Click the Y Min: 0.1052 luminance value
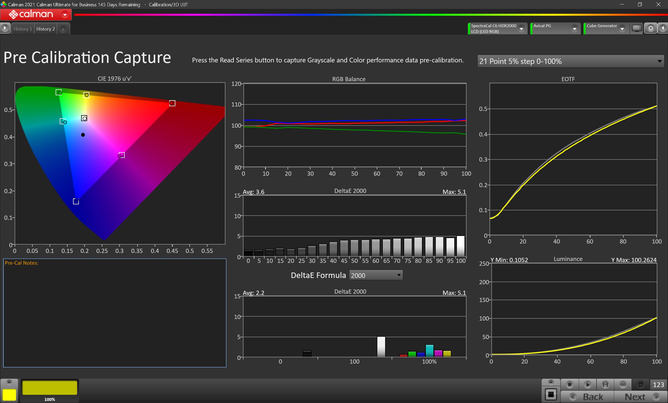668x403 pixels. pyautogui.click(x=509, y=260)
